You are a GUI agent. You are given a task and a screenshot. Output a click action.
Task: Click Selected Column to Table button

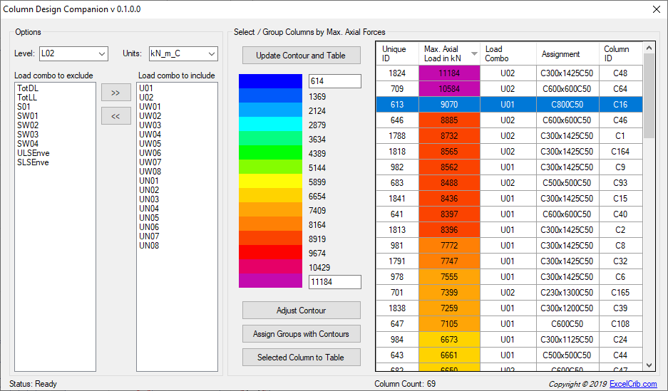click(301, 358)
